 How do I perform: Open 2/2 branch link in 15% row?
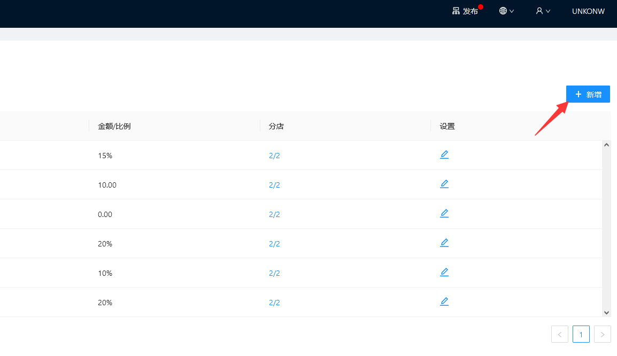274,156
